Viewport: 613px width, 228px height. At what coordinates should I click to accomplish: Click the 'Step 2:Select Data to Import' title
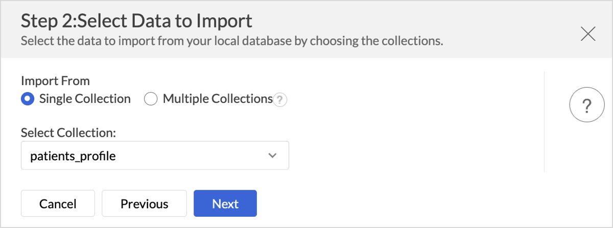(x=136, y=21)
